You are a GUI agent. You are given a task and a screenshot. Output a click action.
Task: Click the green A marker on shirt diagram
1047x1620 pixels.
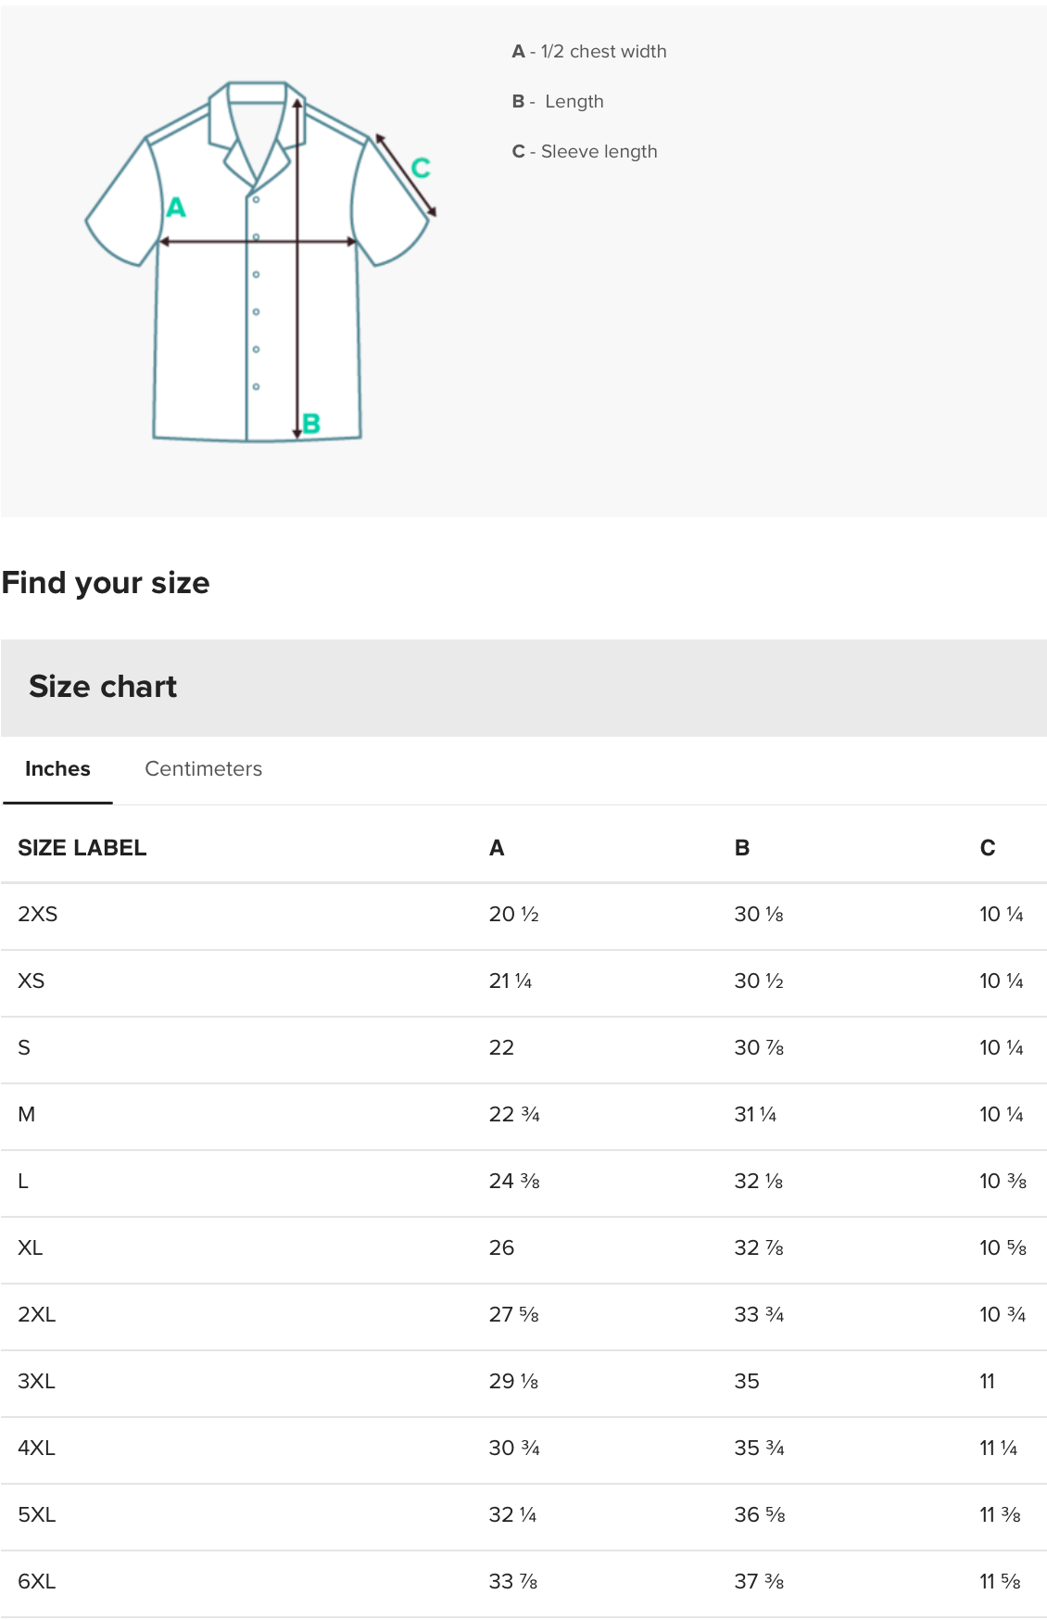coord(176,208)
